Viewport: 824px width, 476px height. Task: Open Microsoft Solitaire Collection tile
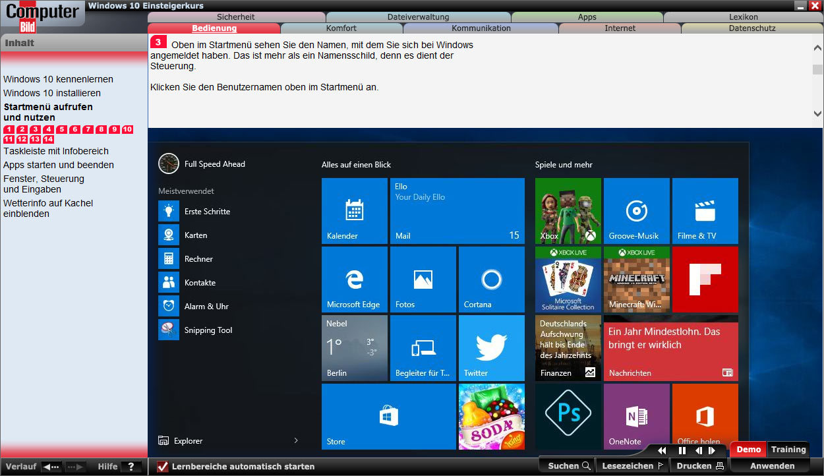tap(568, 280)
